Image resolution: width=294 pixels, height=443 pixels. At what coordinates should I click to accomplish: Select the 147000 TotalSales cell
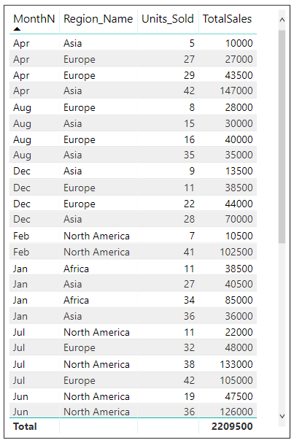[x=236, y=90]
